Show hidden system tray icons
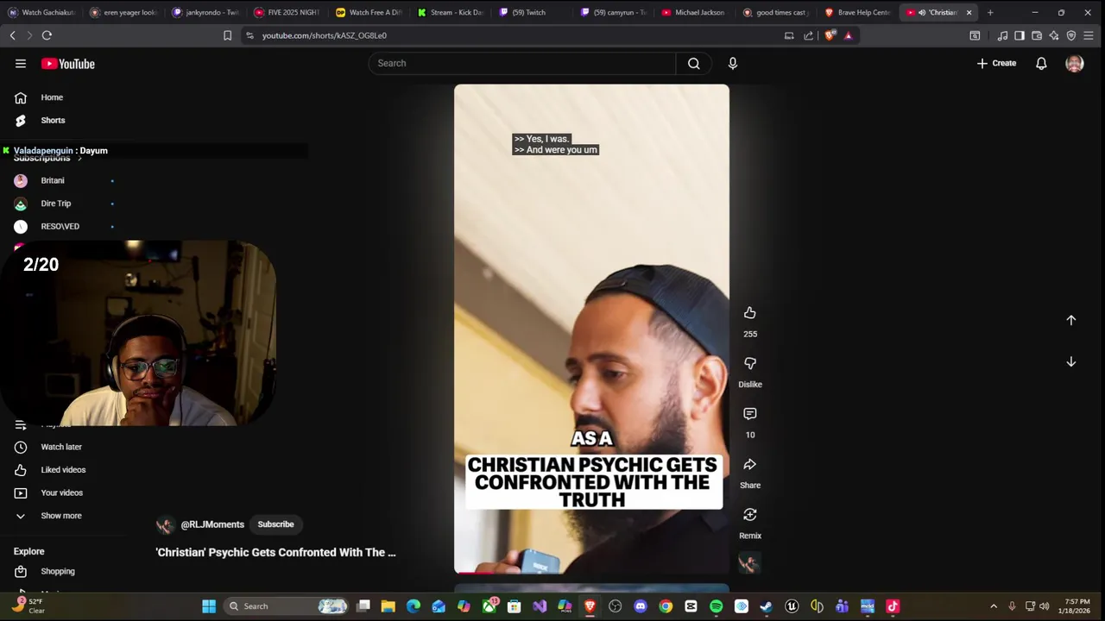Viewport: 1105px width, 621px height. coord(993,606)
